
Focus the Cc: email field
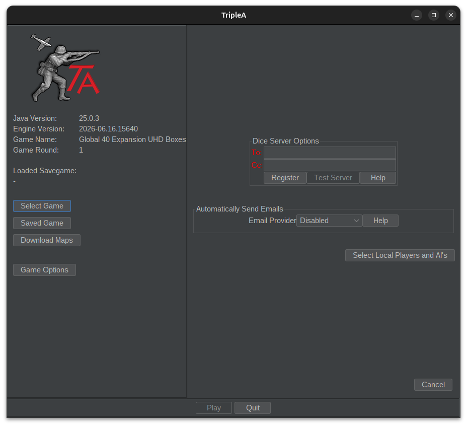click(330, 165)
